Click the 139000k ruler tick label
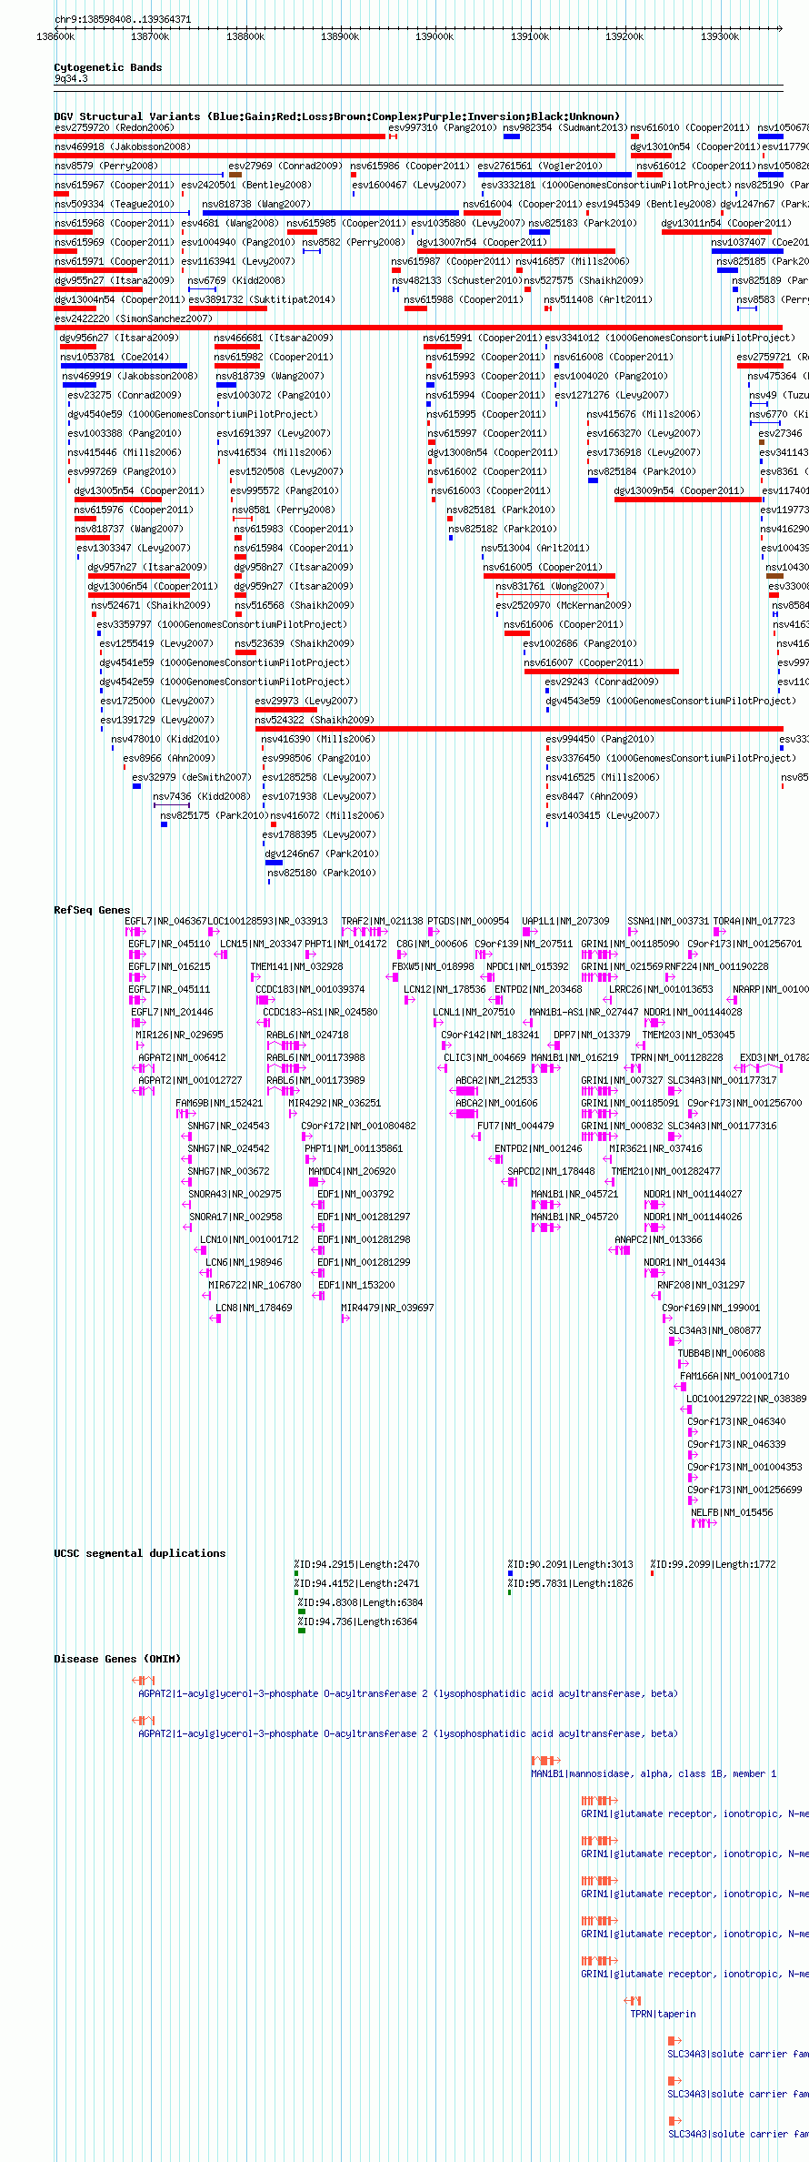The image size is (809, 2162). [434, 36]
